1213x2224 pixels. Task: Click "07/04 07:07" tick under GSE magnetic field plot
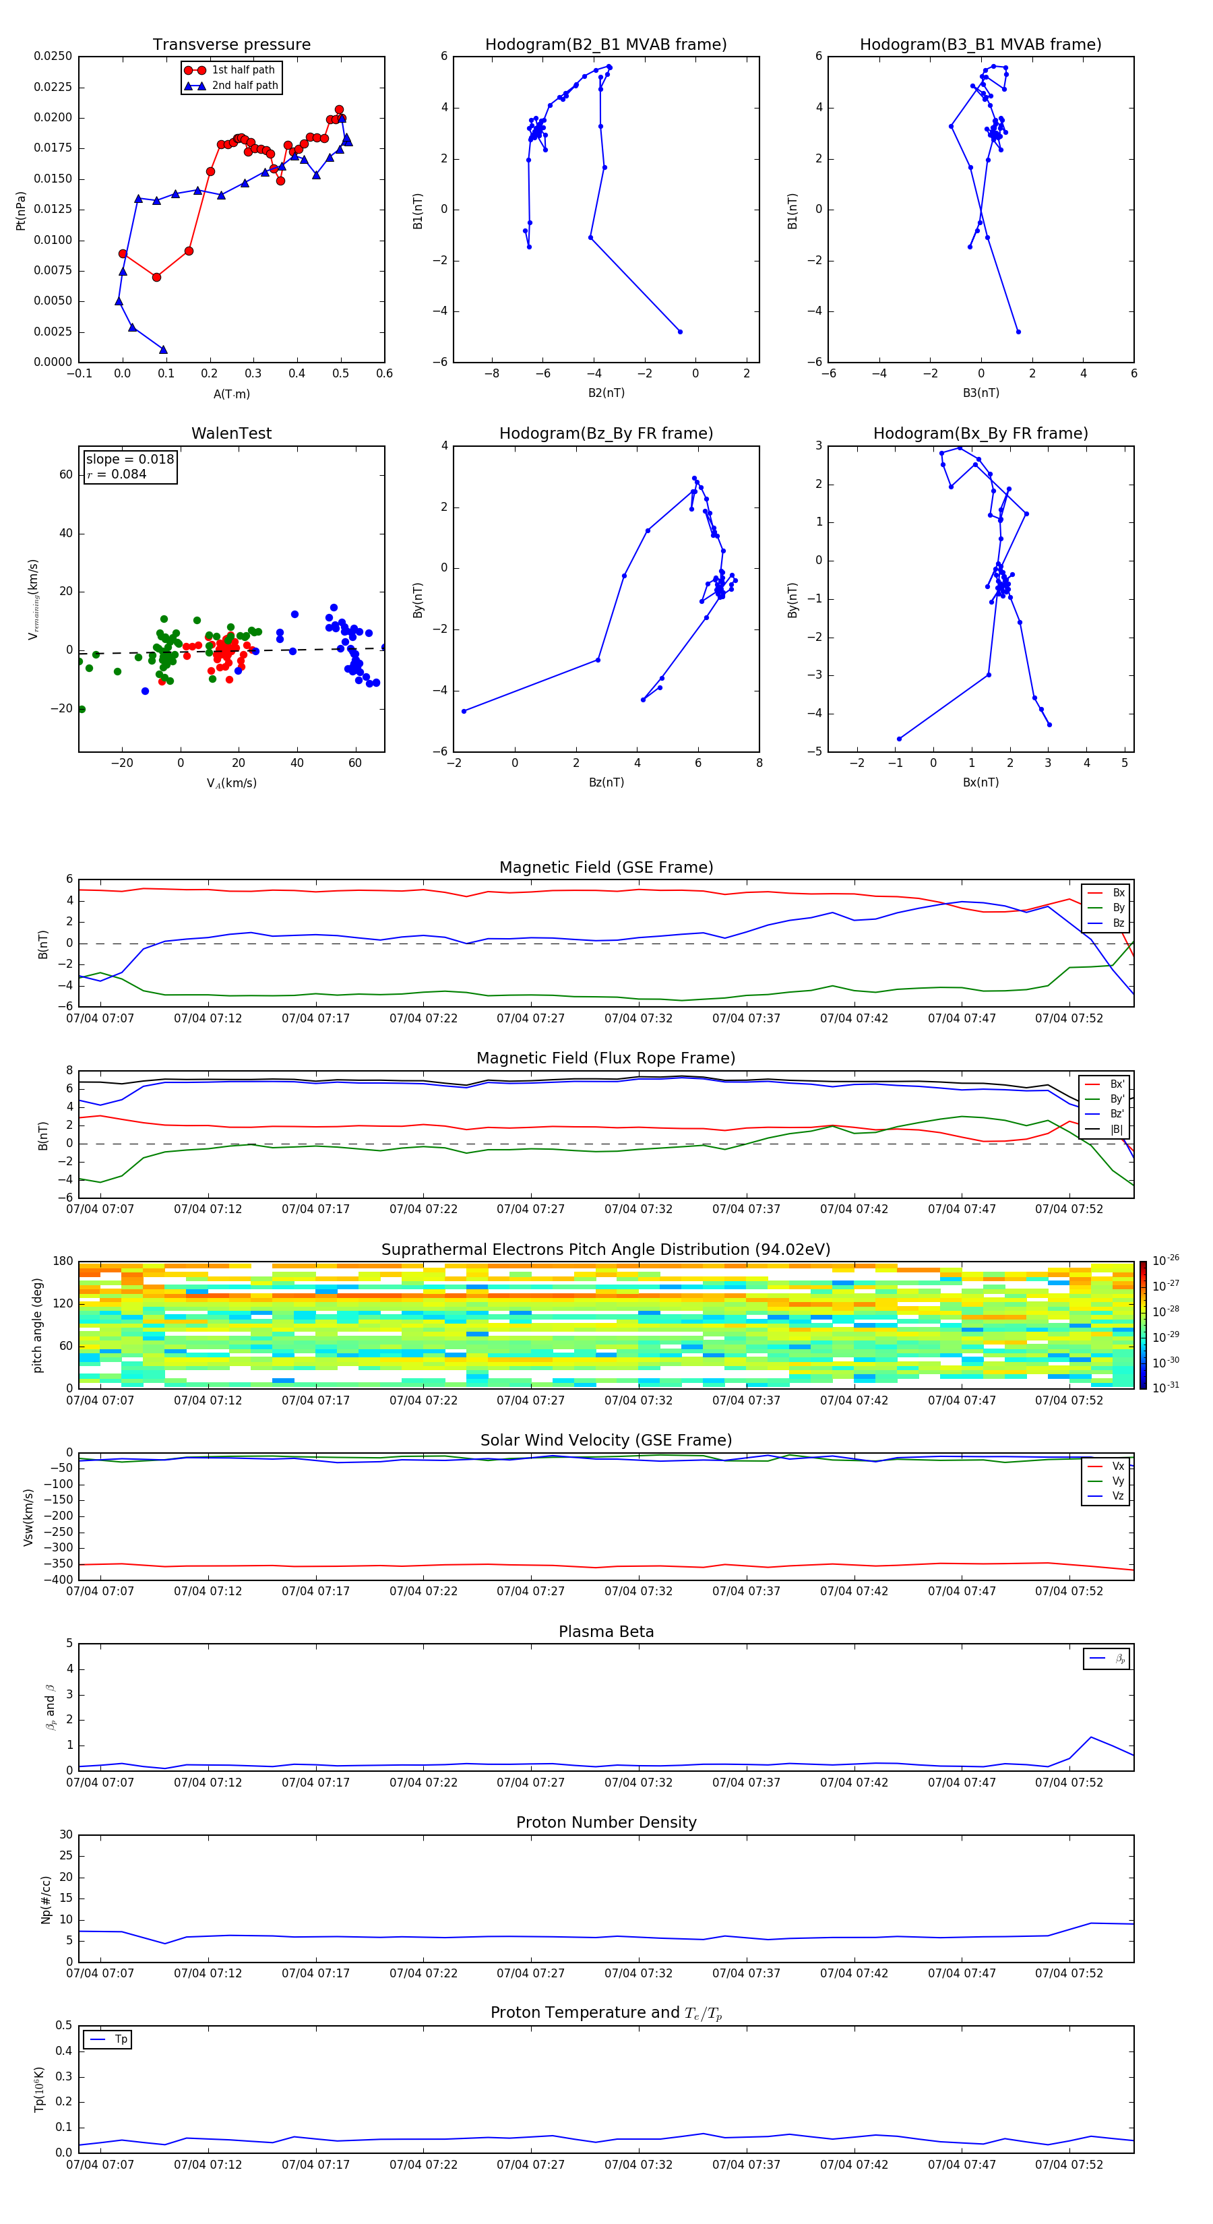coord(100,1019)
